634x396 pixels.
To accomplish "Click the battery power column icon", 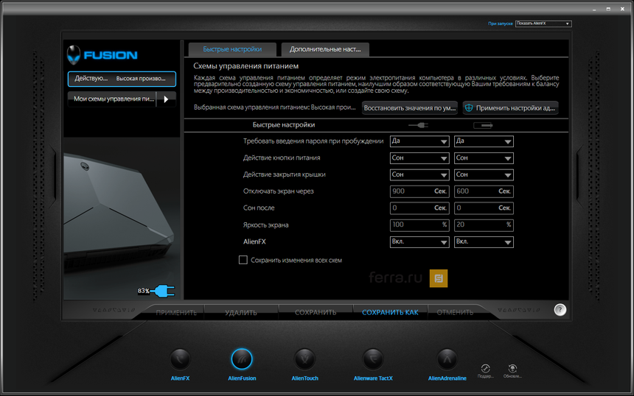I will [x=483, y=125].
